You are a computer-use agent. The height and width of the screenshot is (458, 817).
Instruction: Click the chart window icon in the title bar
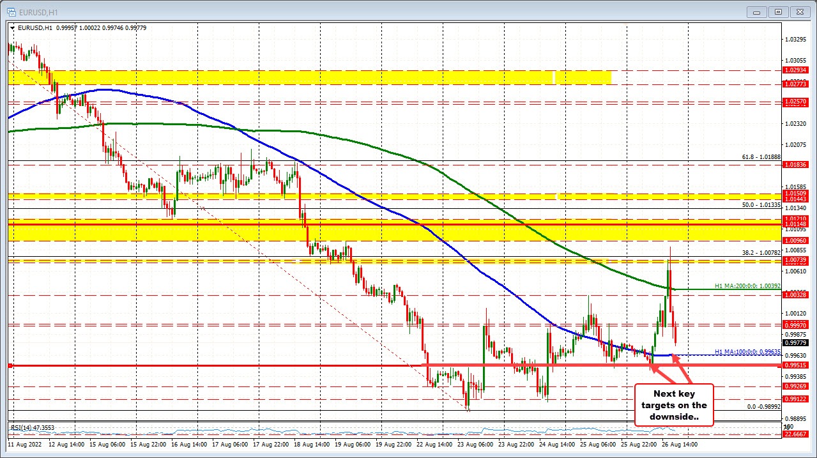12,11
